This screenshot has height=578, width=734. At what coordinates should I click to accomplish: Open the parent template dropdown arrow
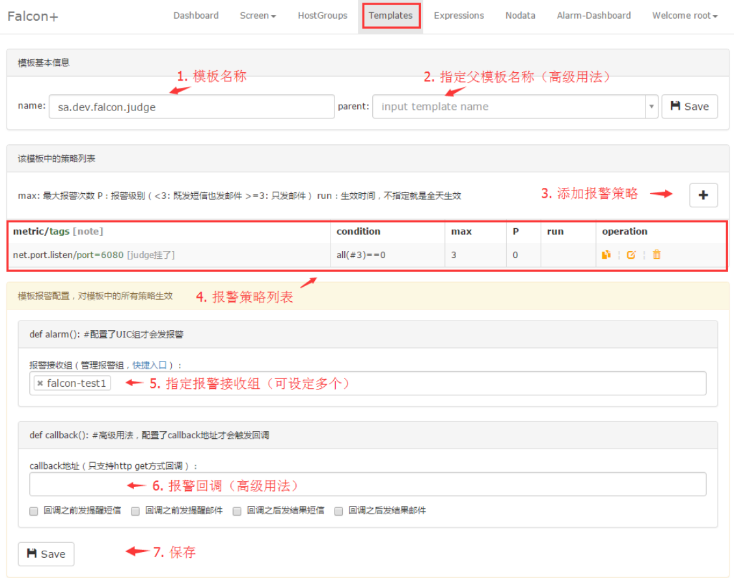pos(651,106)
